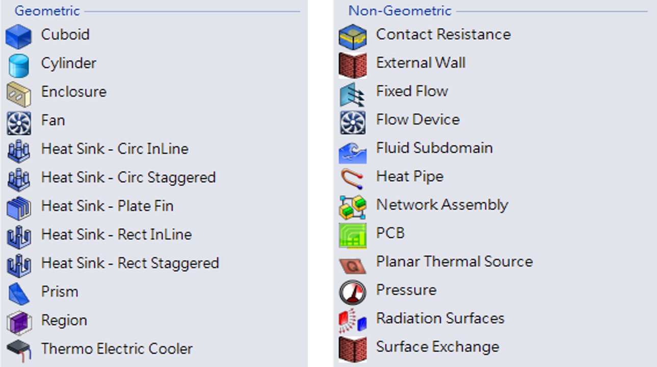Click the Pressure gauge icon
Viewport: 657px width, 367px height.
tap(353, 292)
